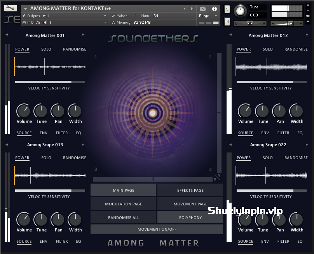Click RANDOMISE ALL

pos(123,217)
